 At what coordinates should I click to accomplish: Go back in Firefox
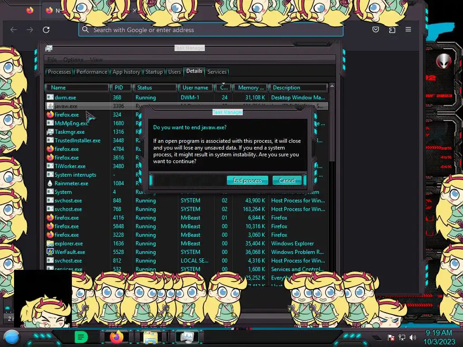click(x=14, y=30)
